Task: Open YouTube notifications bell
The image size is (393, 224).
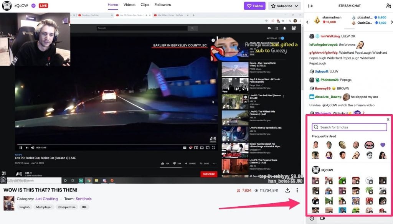Action: pyautogui.click(x=284, y=28)
